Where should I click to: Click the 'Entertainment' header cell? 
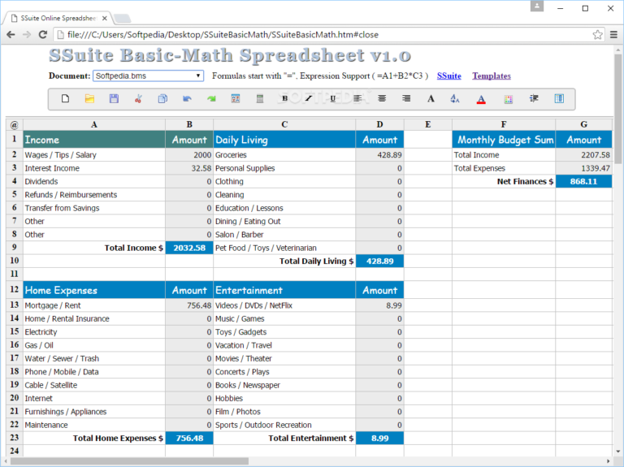(284, 290)
